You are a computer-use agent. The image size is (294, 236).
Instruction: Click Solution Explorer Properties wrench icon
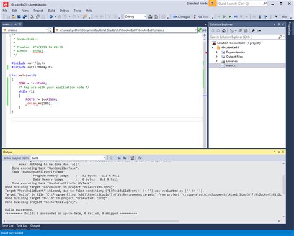(253, 31)
